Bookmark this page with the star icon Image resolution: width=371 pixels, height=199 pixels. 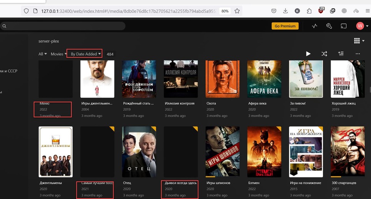point(237,11)
